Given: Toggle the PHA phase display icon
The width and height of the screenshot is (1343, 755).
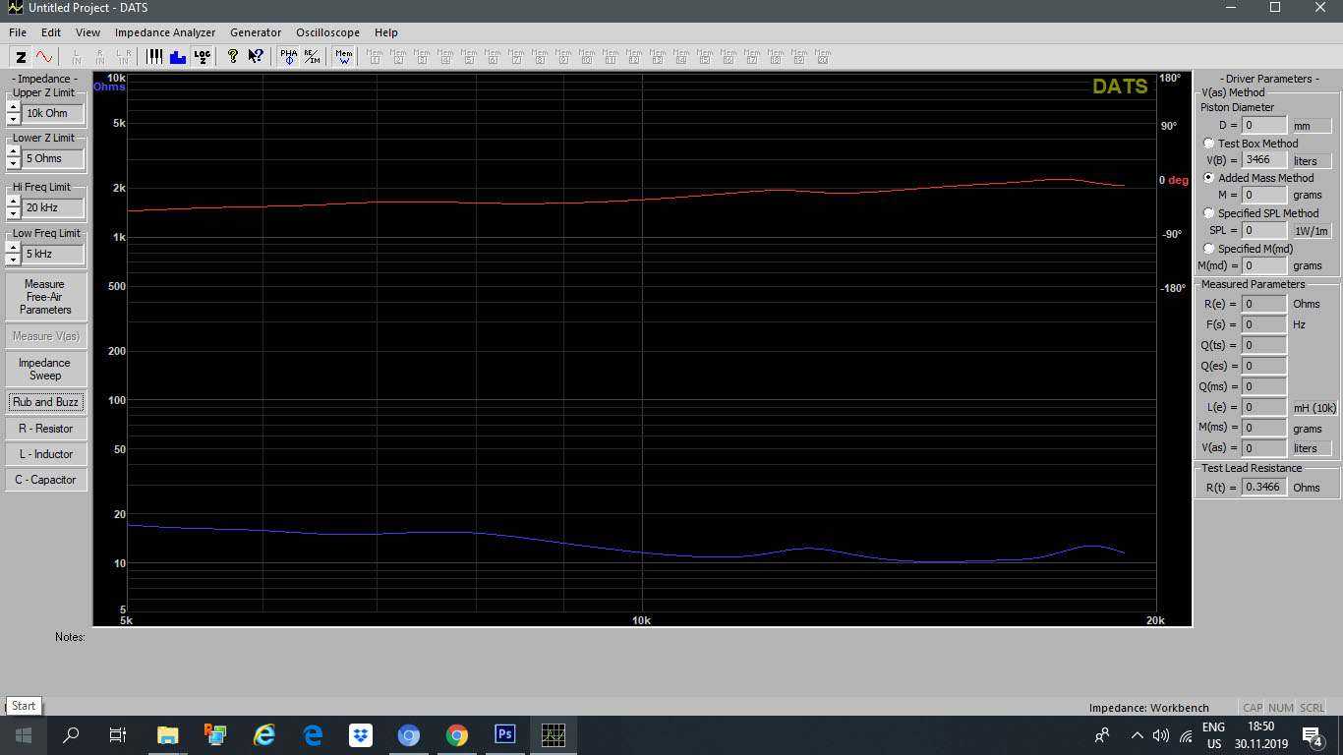Looking at the screenshot, I should pos(288,57).
